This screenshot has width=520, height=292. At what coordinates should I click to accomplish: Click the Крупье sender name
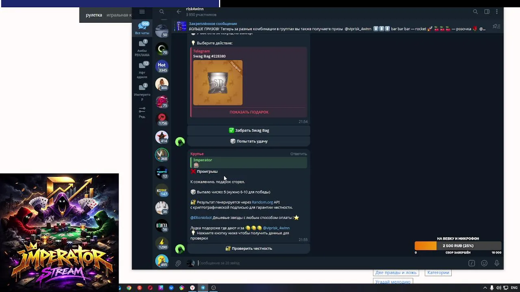[197, 154]
